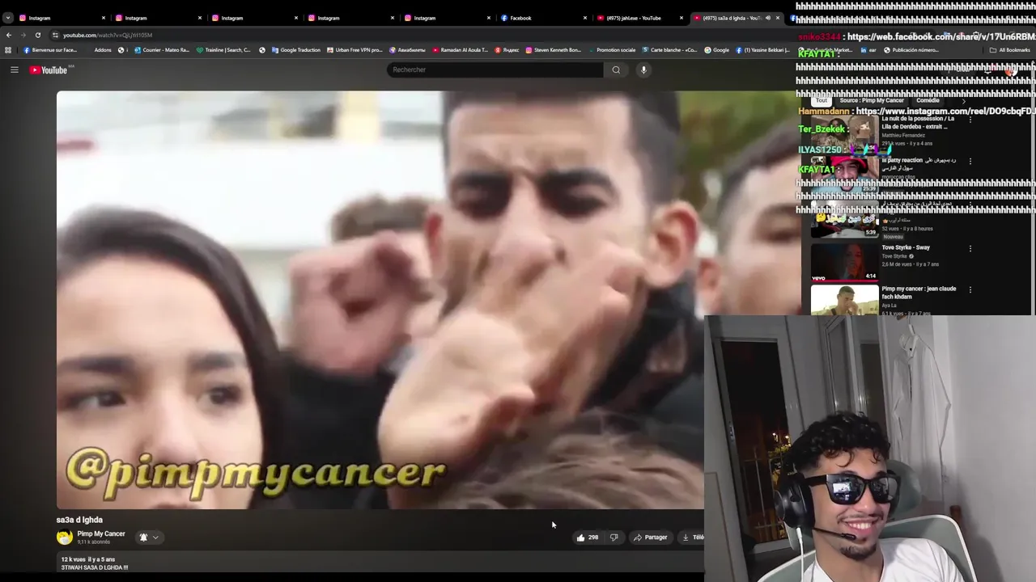Click the Partager share button
Image resolution: width=1036 pixels, height=582 pixels.
tap(651, 537)
